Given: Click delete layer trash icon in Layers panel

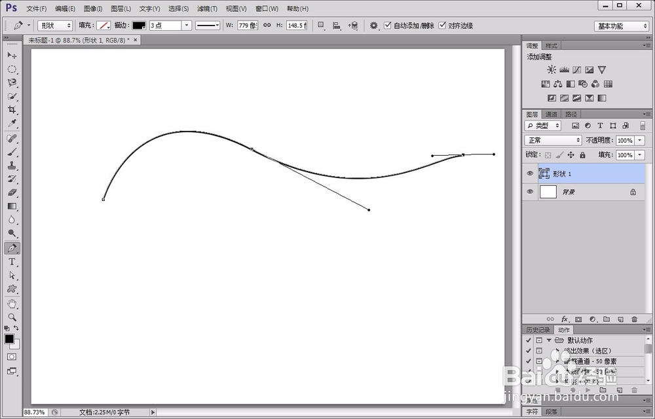Looking at the screenshot, I should click(x=635, y=319).
